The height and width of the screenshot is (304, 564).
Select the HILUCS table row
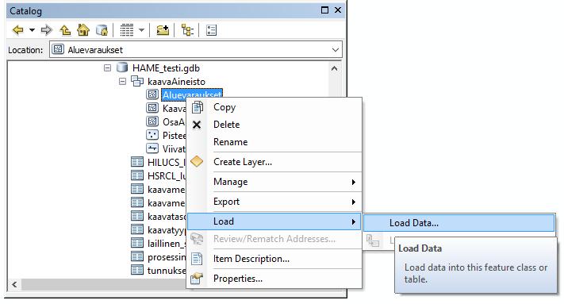(166, 162)
